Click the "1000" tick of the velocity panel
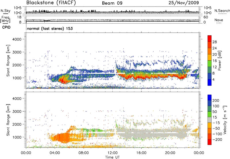This screenshot has width=230, height=159. (x=17, y=137)
